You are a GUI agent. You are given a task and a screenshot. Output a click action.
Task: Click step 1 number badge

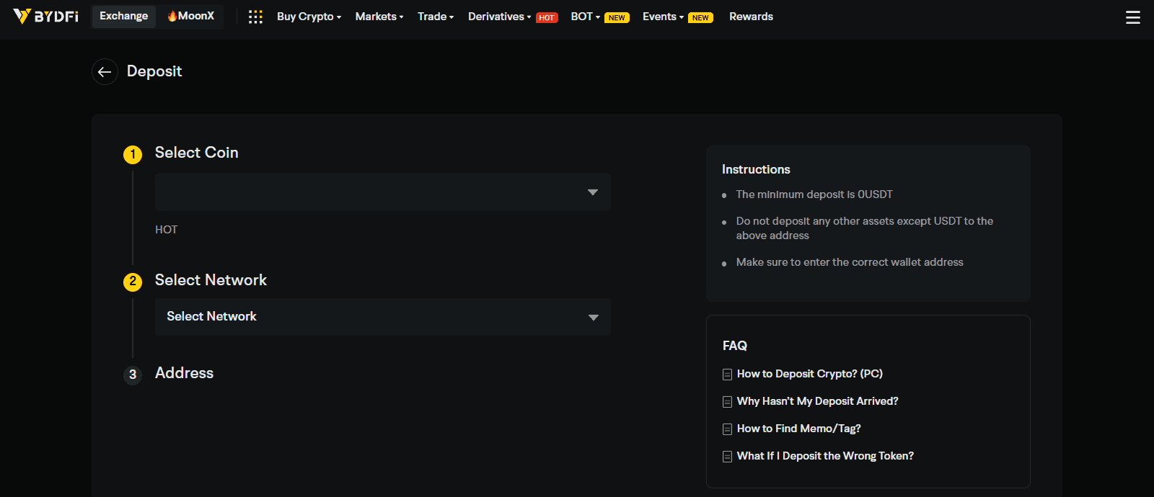pos(133,154)
